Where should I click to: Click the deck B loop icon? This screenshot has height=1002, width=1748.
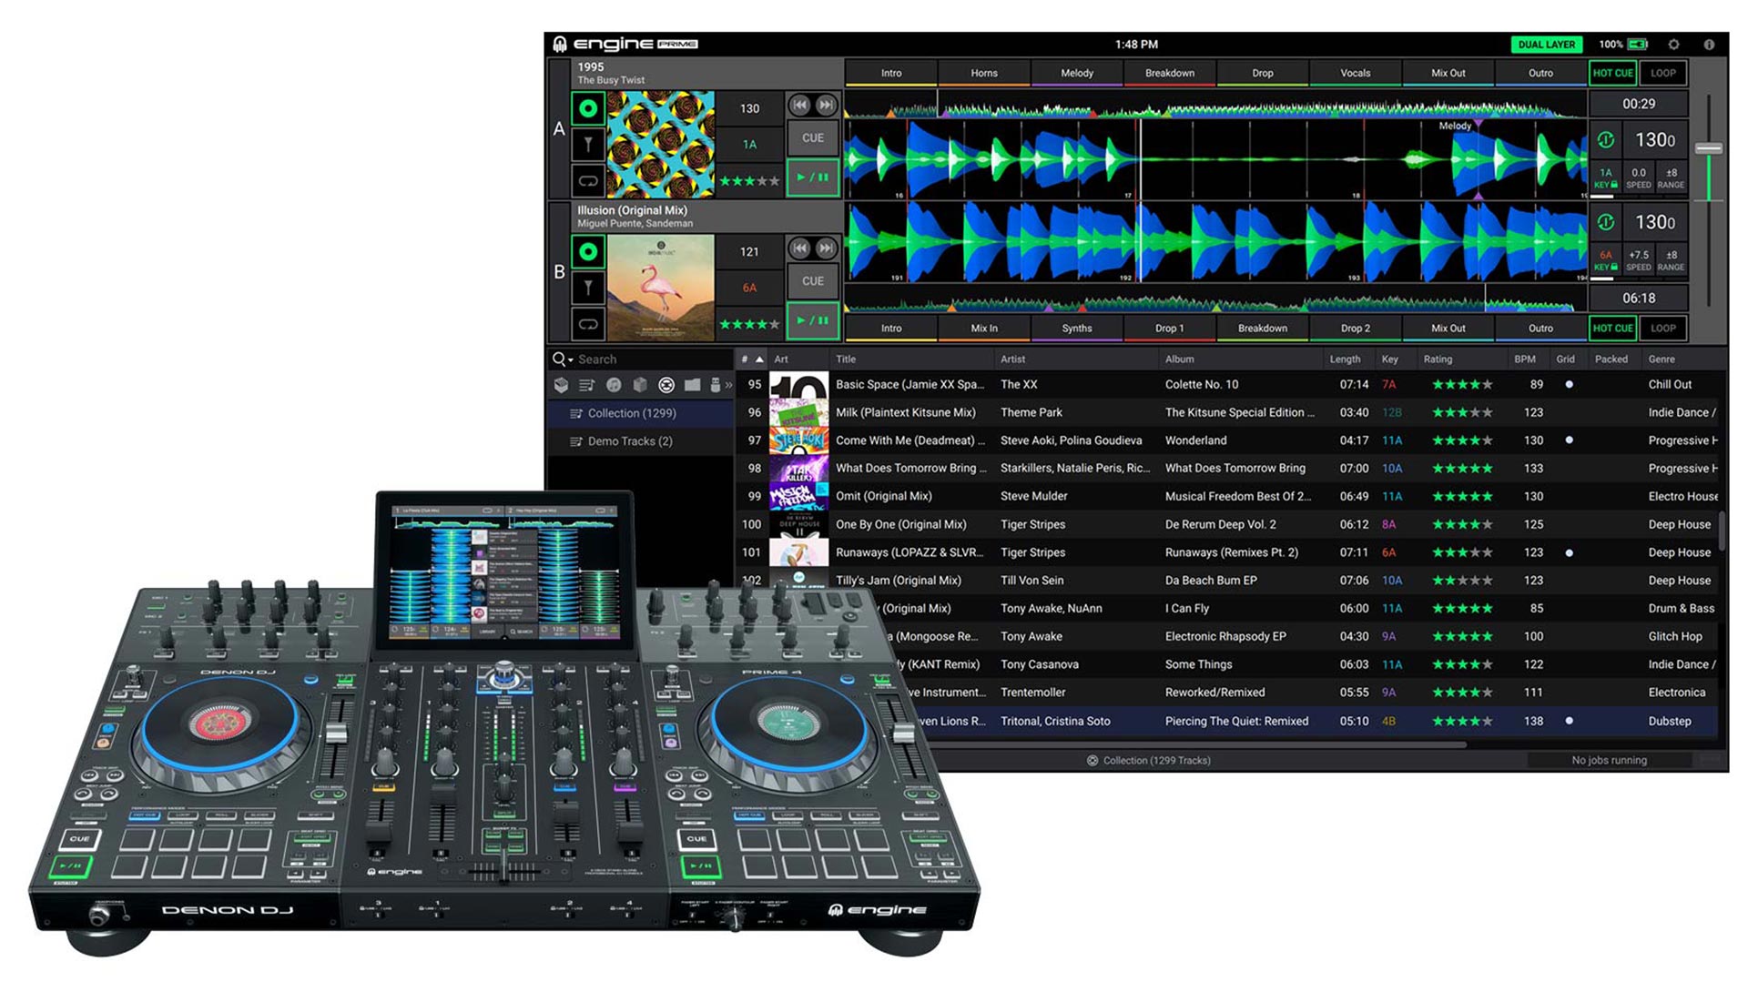[588, 323]
